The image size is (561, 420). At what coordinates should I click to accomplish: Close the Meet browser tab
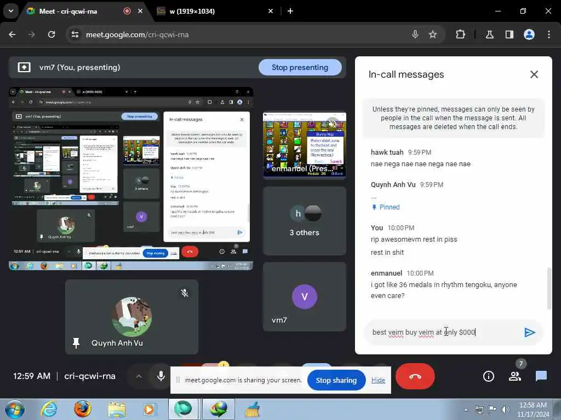pos(140,11)
